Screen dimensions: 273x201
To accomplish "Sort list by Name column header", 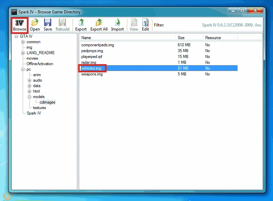I will pos(128,38).
